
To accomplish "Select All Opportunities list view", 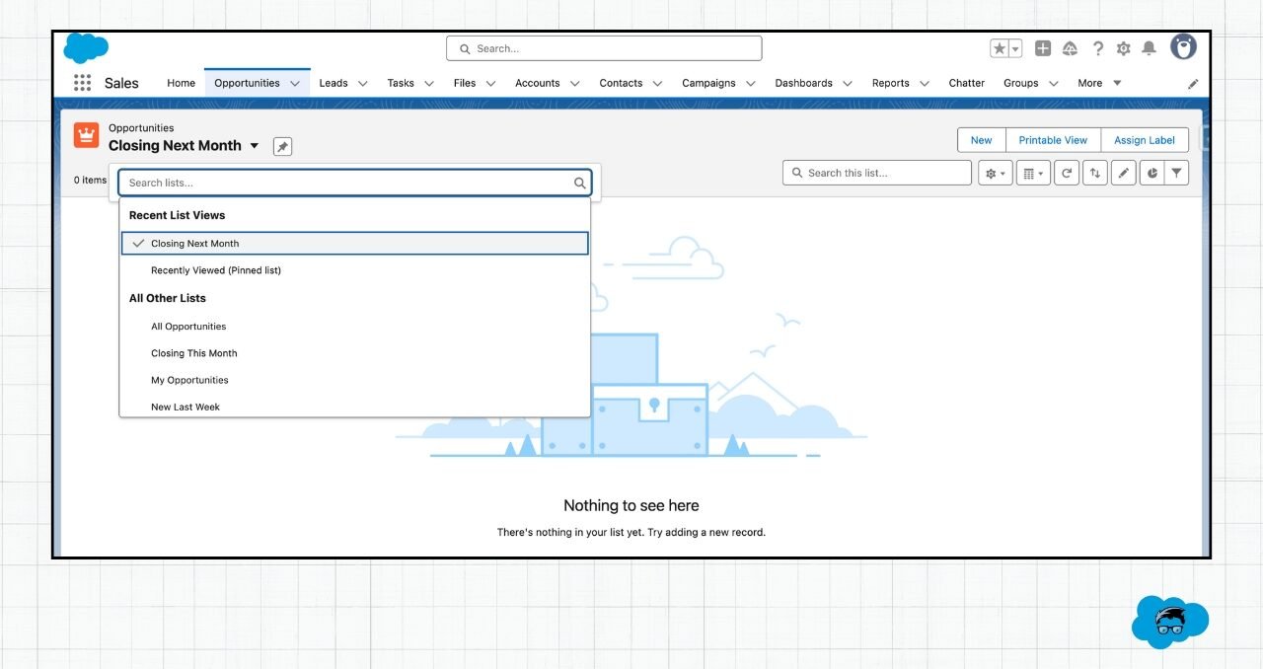I will (x=355, y=327).
